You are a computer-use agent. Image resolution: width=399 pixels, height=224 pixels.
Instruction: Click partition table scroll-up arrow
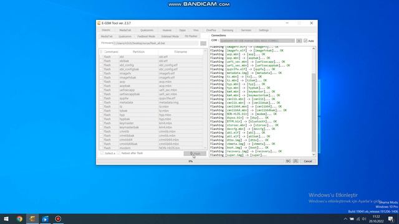pyautogui.click(x=205, y=51)
